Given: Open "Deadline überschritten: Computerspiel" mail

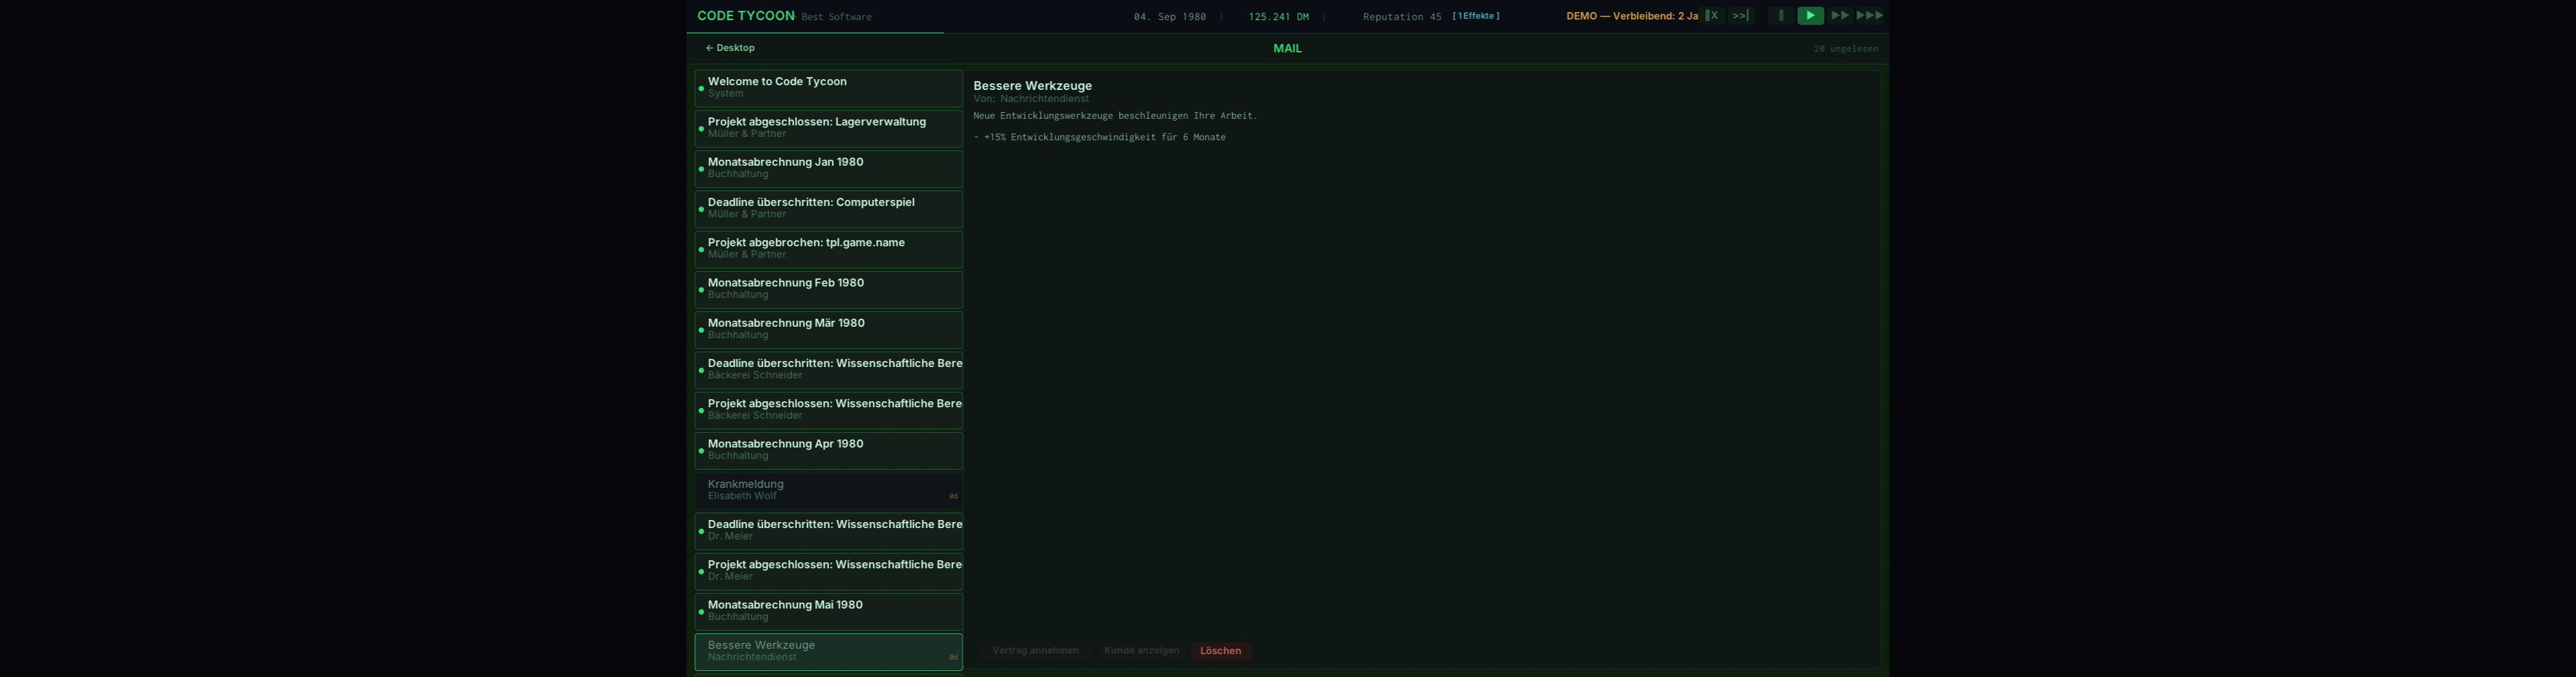Looking at the screenshot, I should click(828, 208).
